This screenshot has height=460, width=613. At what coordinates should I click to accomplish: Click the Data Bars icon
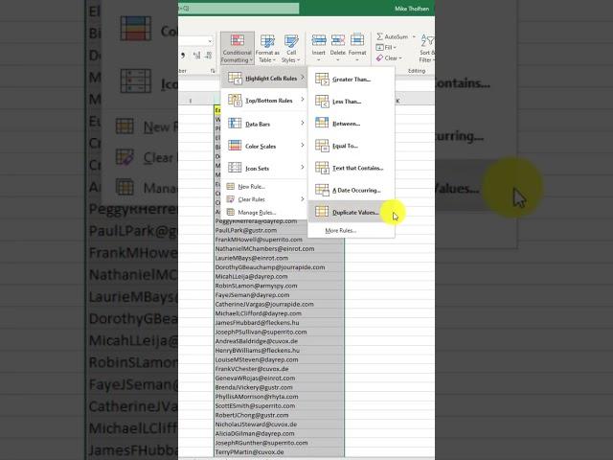pyautogui.click(x=235, y=124)
